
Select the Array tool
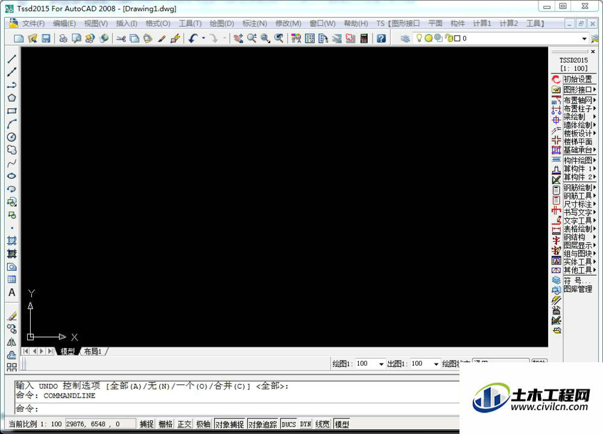pyautogui.click(x=12, y=367)
